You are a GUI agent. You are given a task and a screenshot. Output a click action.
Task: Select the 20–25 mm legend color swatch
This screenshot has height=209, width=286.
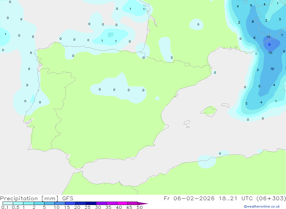pyautogui.click(x=81, y=203)
